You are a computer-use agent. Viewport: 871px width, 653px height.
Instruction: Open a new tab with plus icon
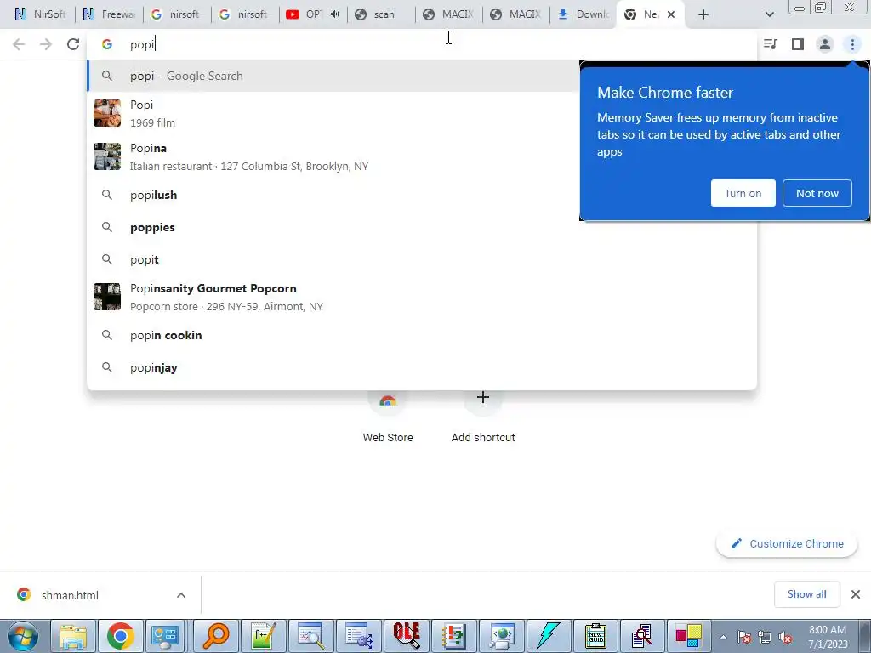703,14
